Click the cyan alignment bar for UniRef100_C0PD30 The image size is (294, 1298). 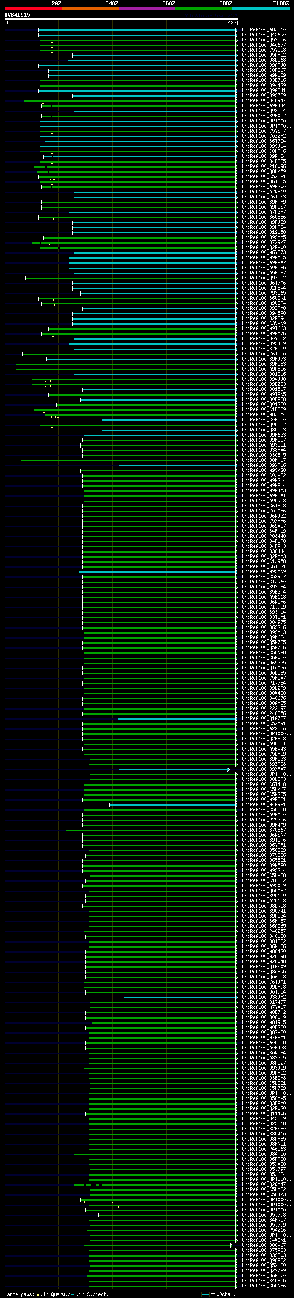(x=170, y=420)
